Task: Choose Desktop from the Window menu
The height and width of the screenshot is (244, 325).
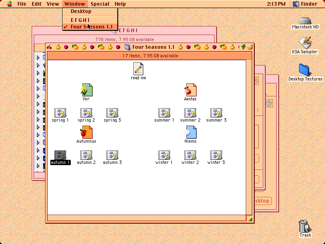Action: (x=90, y=11)
